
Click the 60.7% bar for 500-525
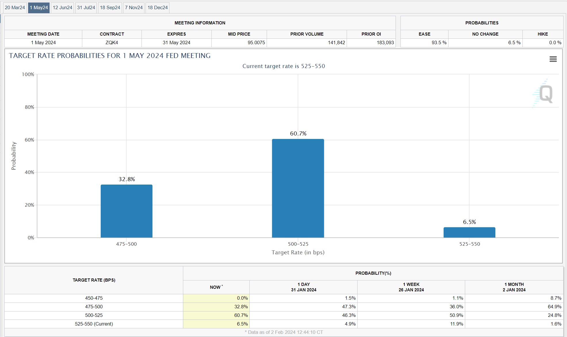298,188
